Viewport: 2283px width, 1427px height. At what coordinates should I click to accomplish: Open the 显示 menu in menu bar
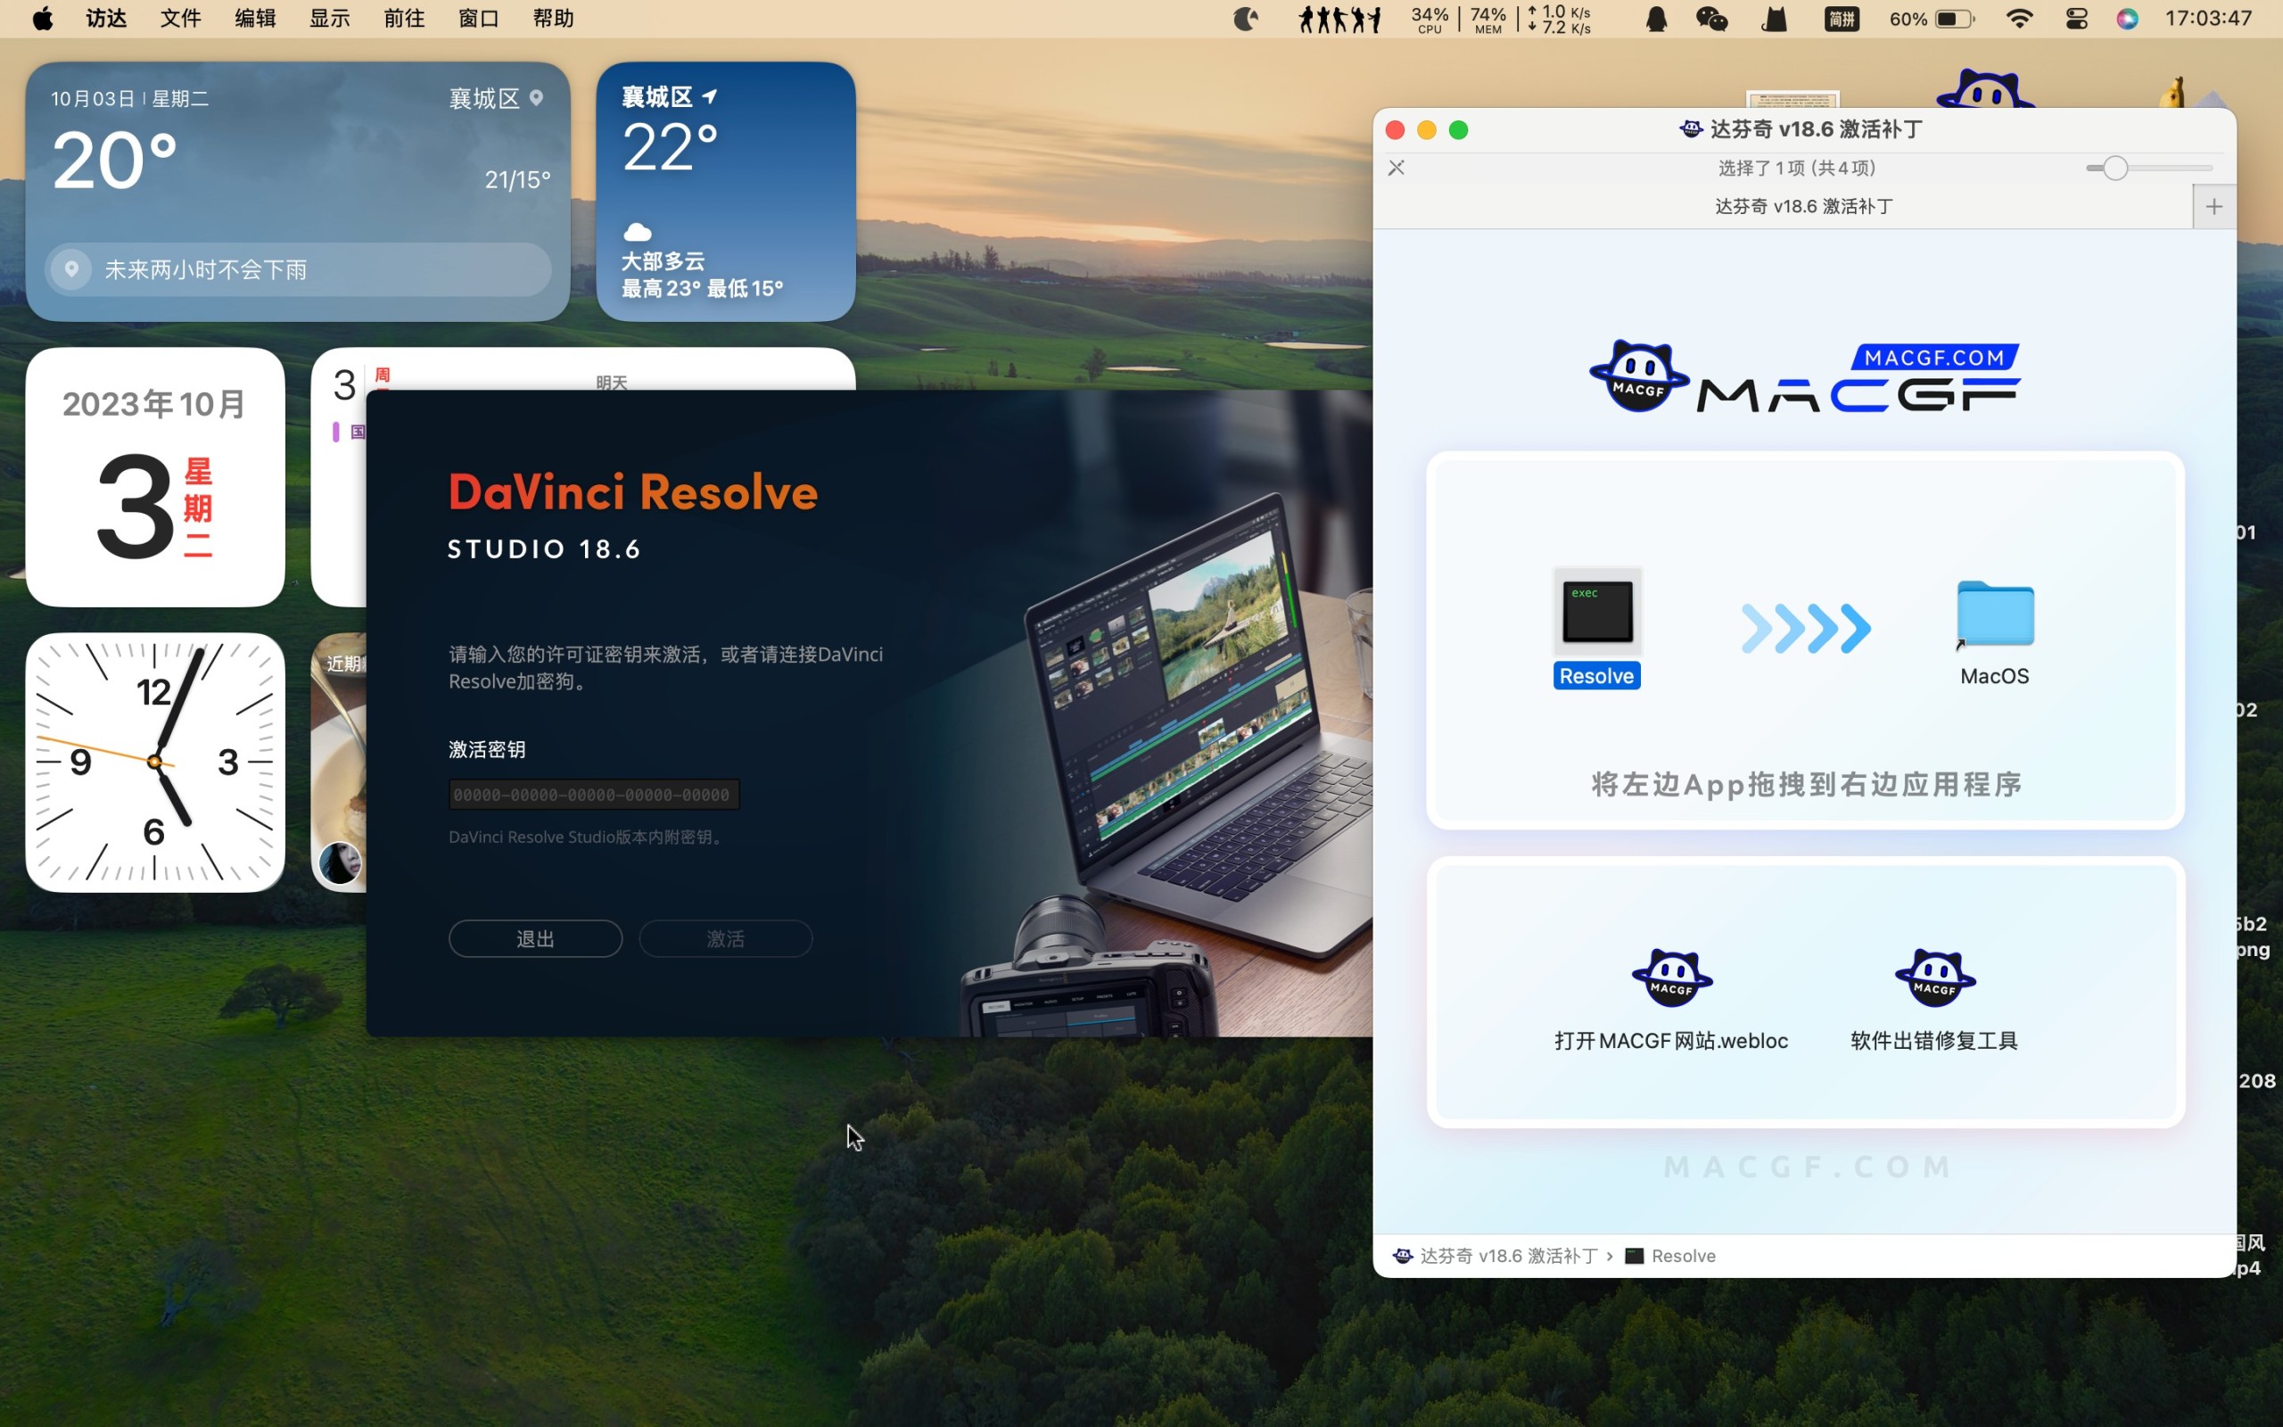pyautogui.click(x=329, y=19)
